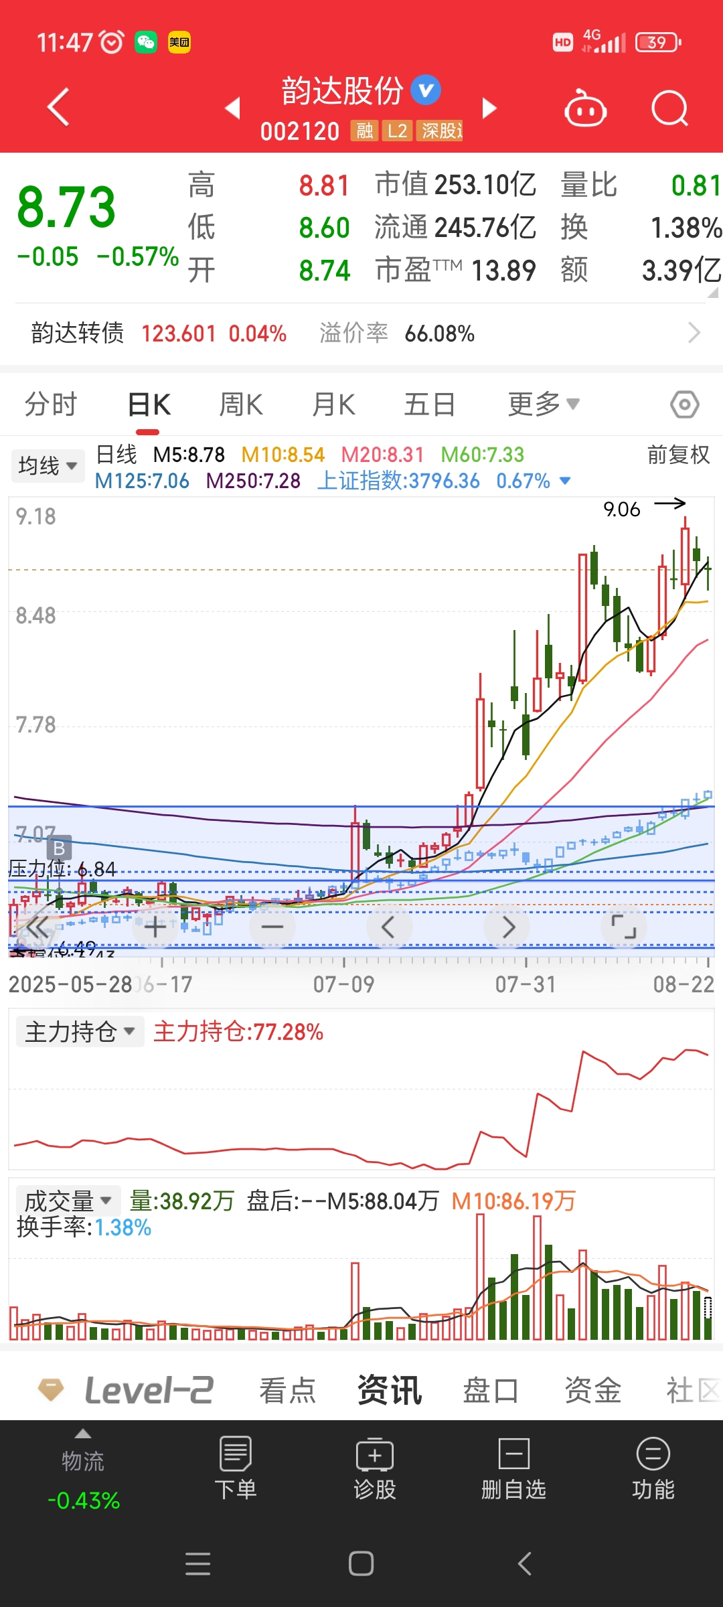
Task: Select 五日 tab
Action: point(430,404)
